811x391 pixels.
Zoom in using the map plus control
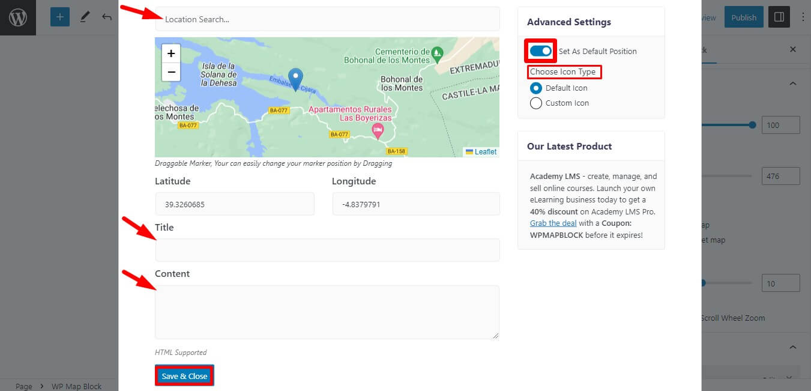[170, 53]
